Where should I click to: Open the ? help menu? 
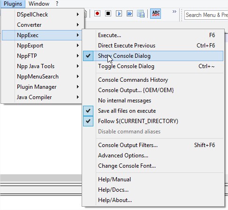pyautogui.click(x=57, y=4)
